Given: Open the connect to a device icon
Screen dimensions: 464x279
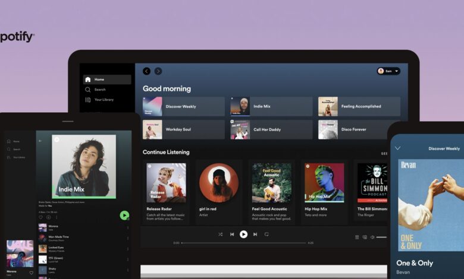Looking at the screenshot, I should point(365,237).
